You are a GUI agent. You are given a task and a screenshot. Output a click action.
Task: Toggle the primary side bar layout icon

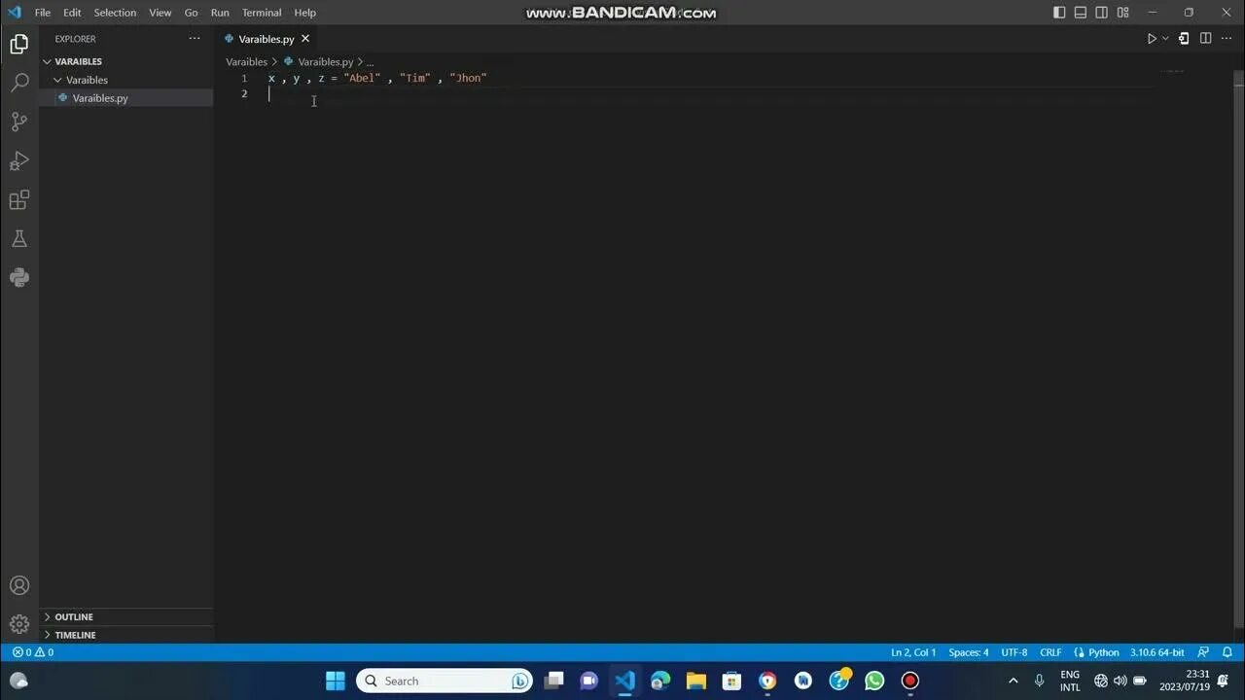[x=1059, y=13]
